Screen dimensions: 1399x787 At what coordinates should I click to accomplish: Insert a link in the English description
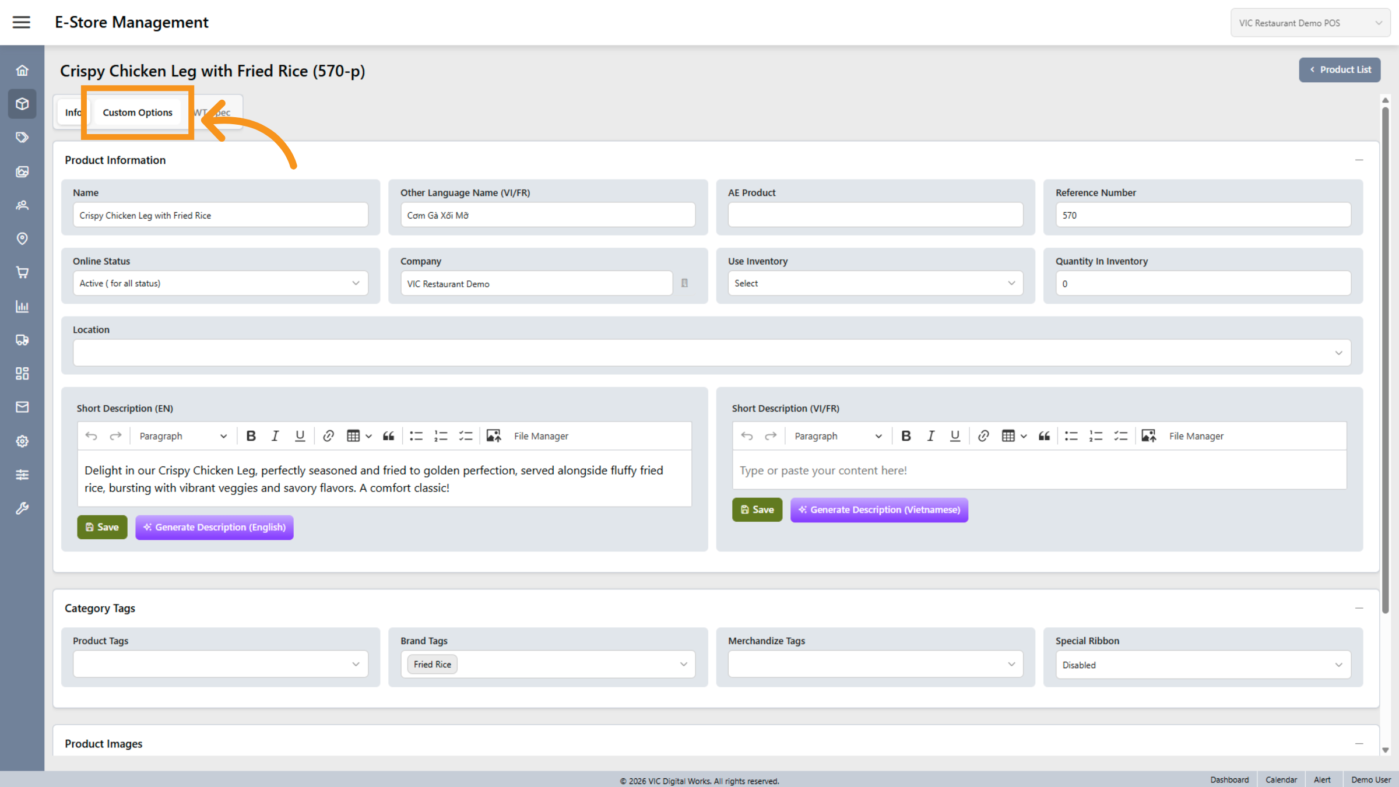tap(328, 435)
